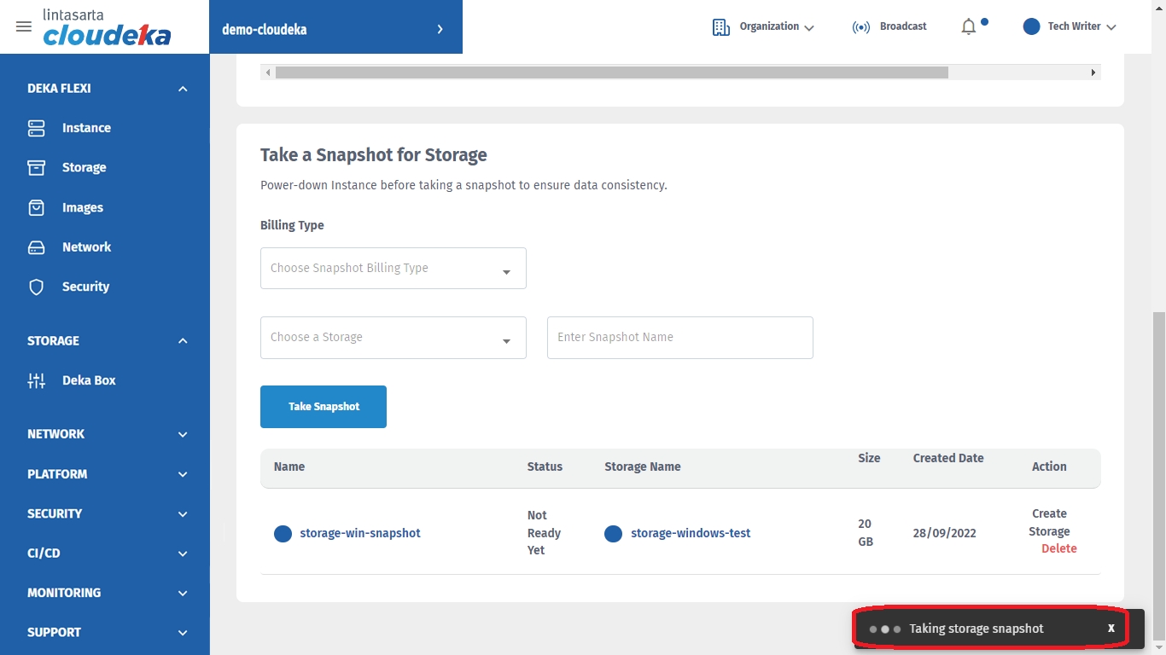
Task: Click the Broadcast signal icon
Action: pyautogui.click(x=861, y=27)
